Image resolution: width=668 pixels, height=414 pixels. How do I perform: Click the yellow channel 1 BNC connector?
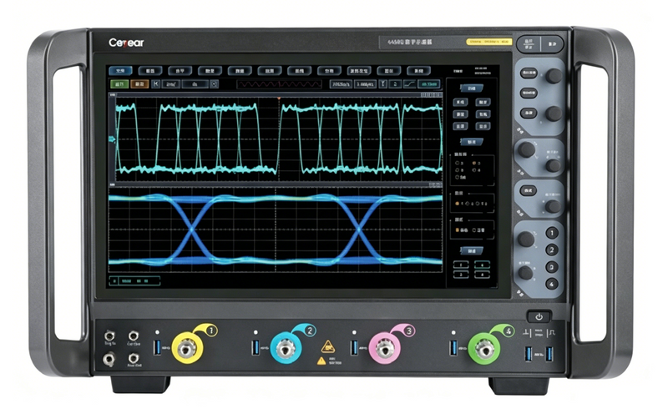(x=187, y=349)
